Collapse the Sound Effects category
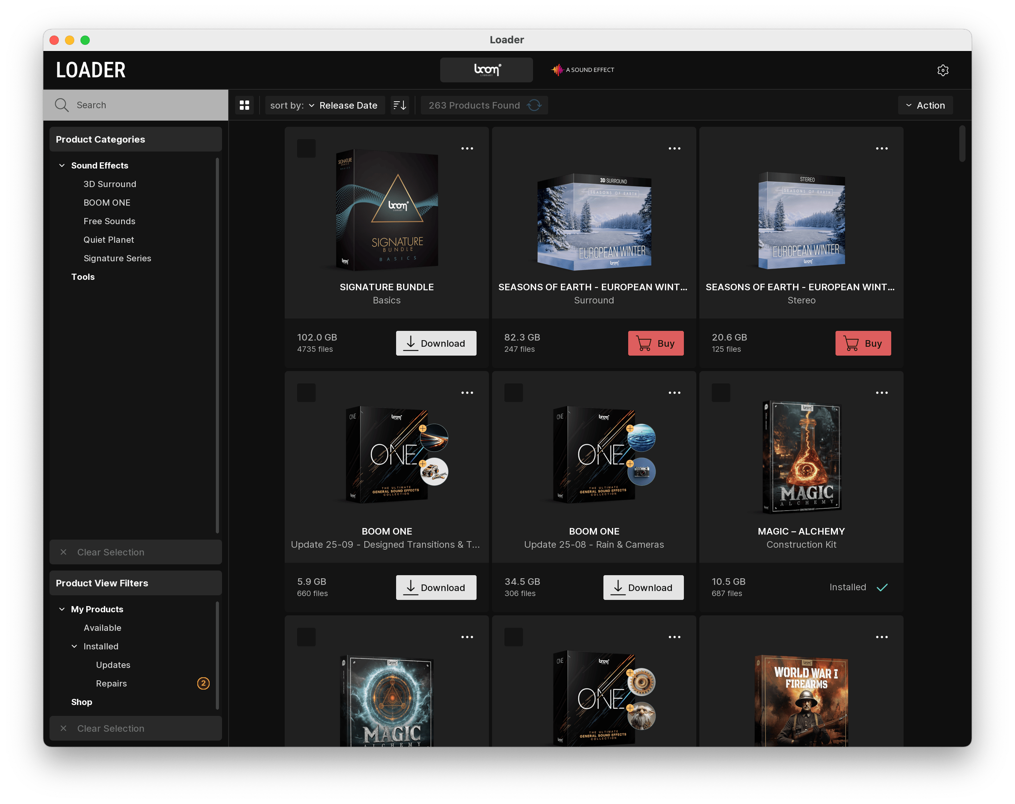The height and width of the screenshot is (804, 1015). coord(62,165)
